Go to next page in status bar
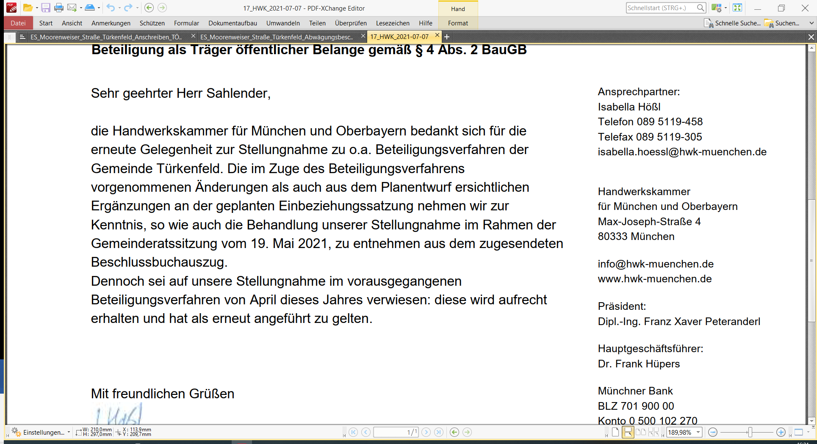Viewport: 817px width, 444px height. (x=426, y=432)
